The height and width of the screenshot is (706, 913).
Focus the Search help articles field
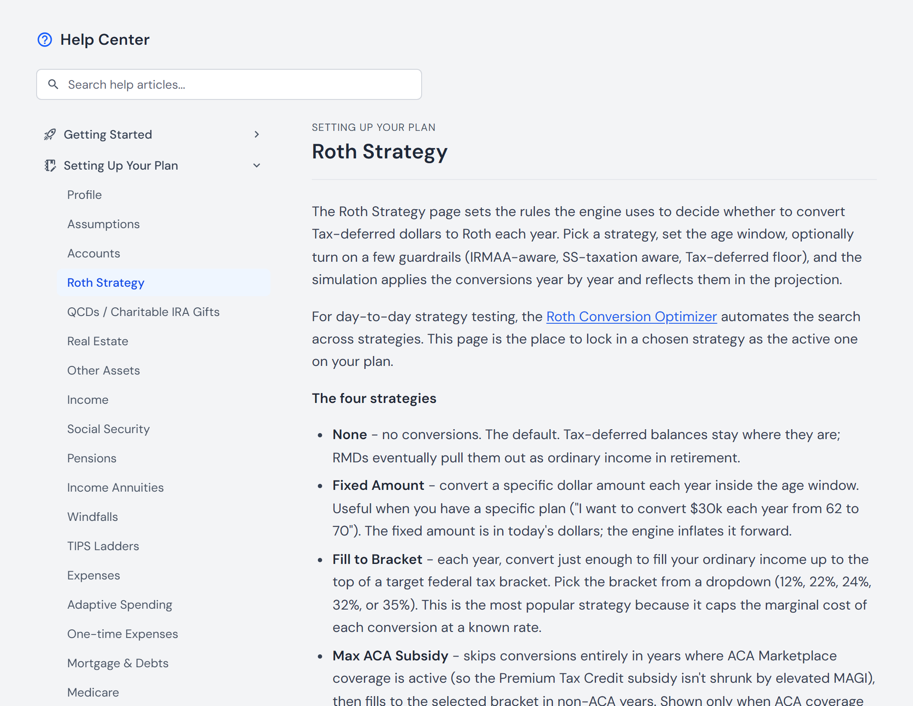[229, 84]
